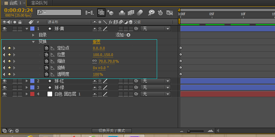The image size is (275, 137).
Task: Click the 白色 固态层 1 white thumbnail
Action: (x=50, y=94)
